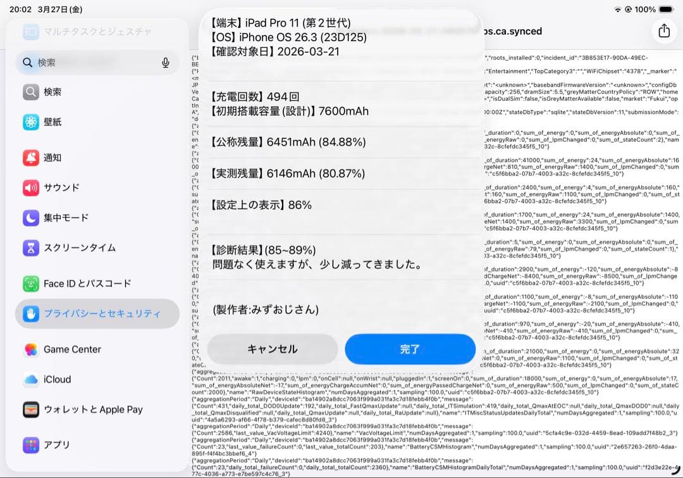This screenshot has height=478, width=683.
Task: Tap the blue 完了 button
Action: (x=410, y=349)
